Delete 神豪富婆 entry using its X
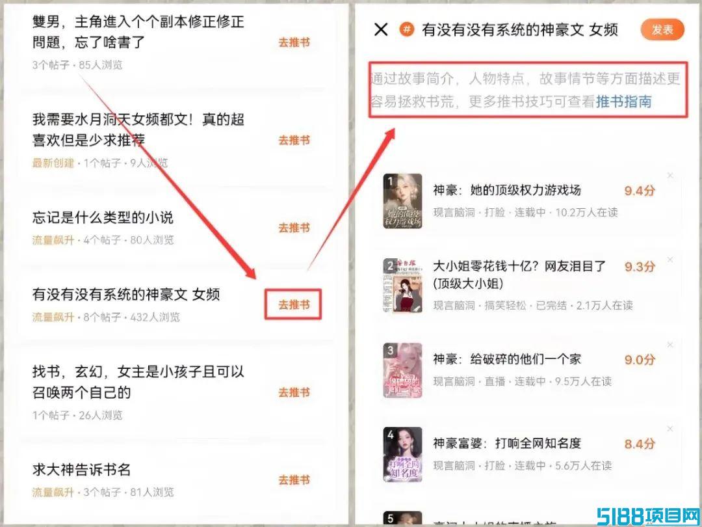Viewport: 702px width, 527px height. click(x=670, y=429)
